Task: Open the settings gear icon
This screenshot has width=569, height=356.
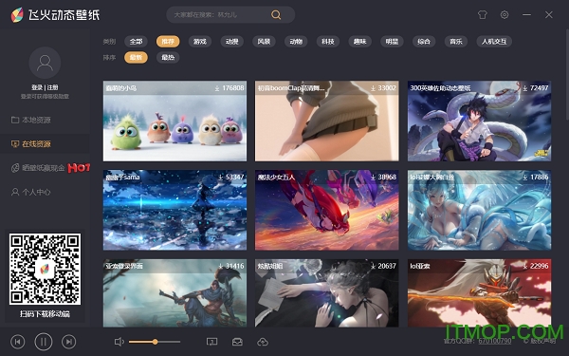Action: pyautogui.click(x=505, y=15)
